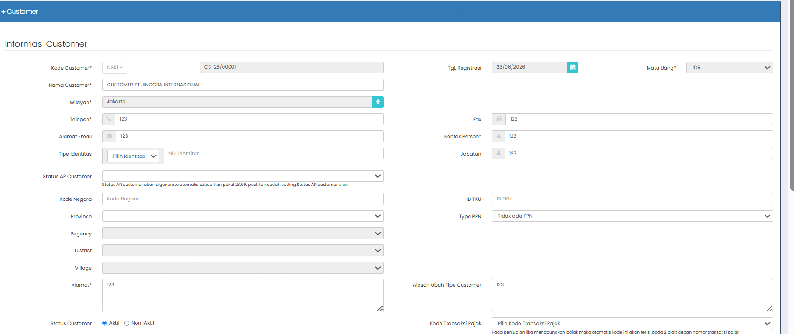Screen dimensions: 794x334
Task: Click the 'Kode Transaksi Pajak' label
Action: coord(455,323)
